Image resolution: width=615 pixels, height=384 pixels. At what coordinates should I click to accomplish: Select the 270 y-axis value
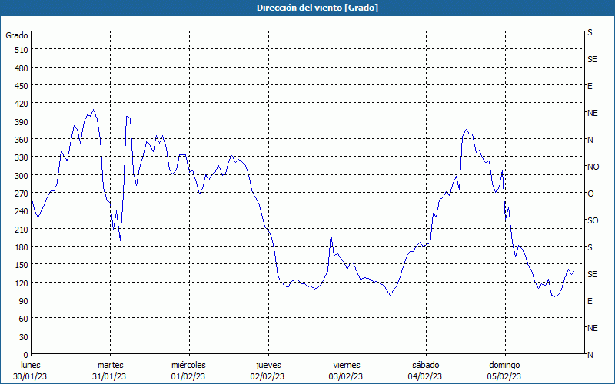click(22, 194)
